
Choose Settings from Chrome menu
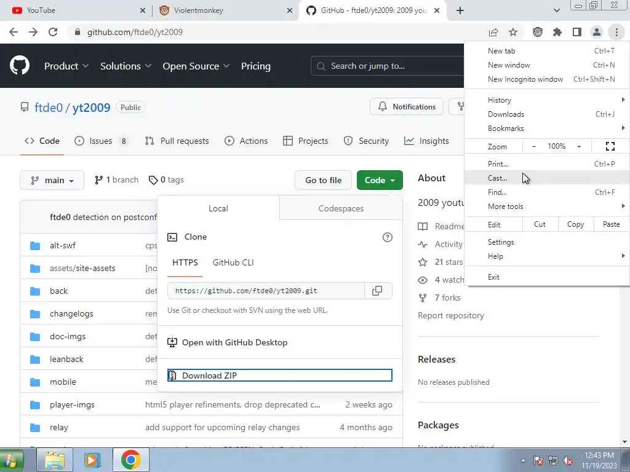click(547, 242)
